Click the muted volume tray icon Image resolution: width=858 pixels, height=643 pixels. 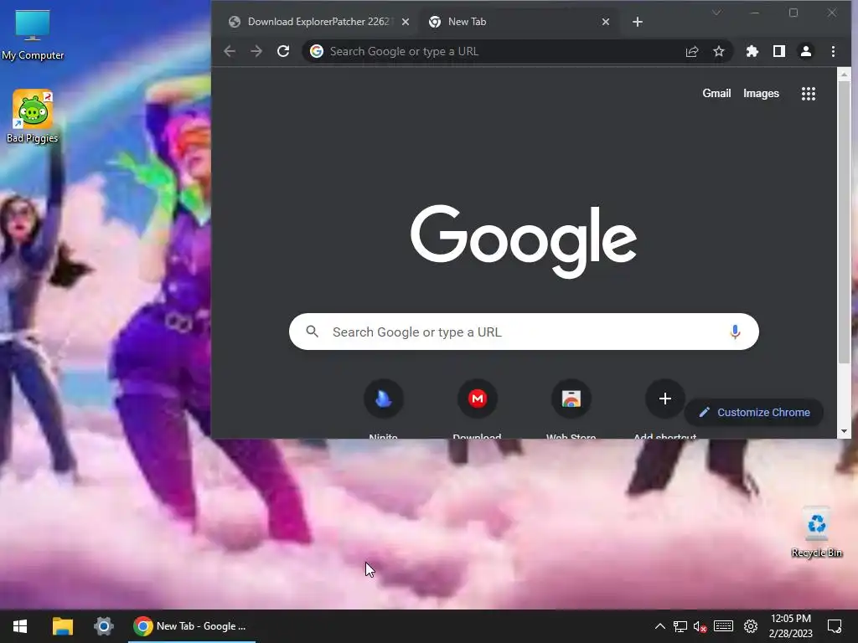[700, 626]
